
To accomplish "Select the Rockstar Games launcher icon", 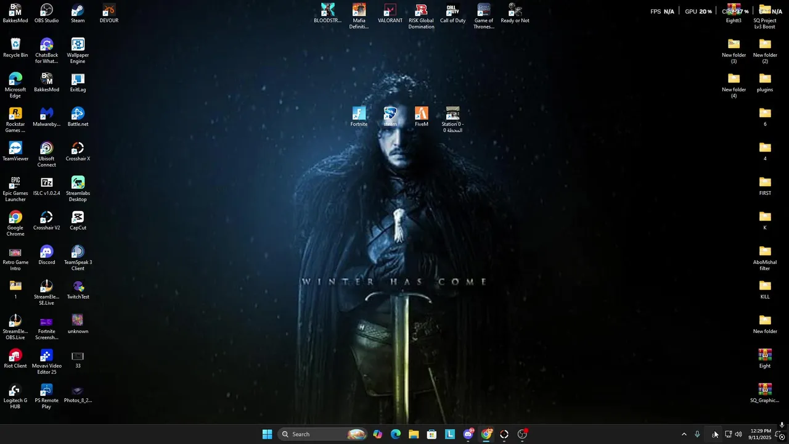I will pyautogui.click(x=15, y=120).
